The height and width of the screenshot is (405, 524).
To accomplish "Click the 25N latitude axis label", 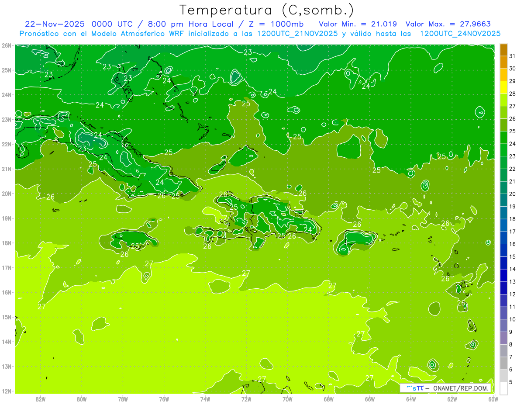I will point(6,70).
